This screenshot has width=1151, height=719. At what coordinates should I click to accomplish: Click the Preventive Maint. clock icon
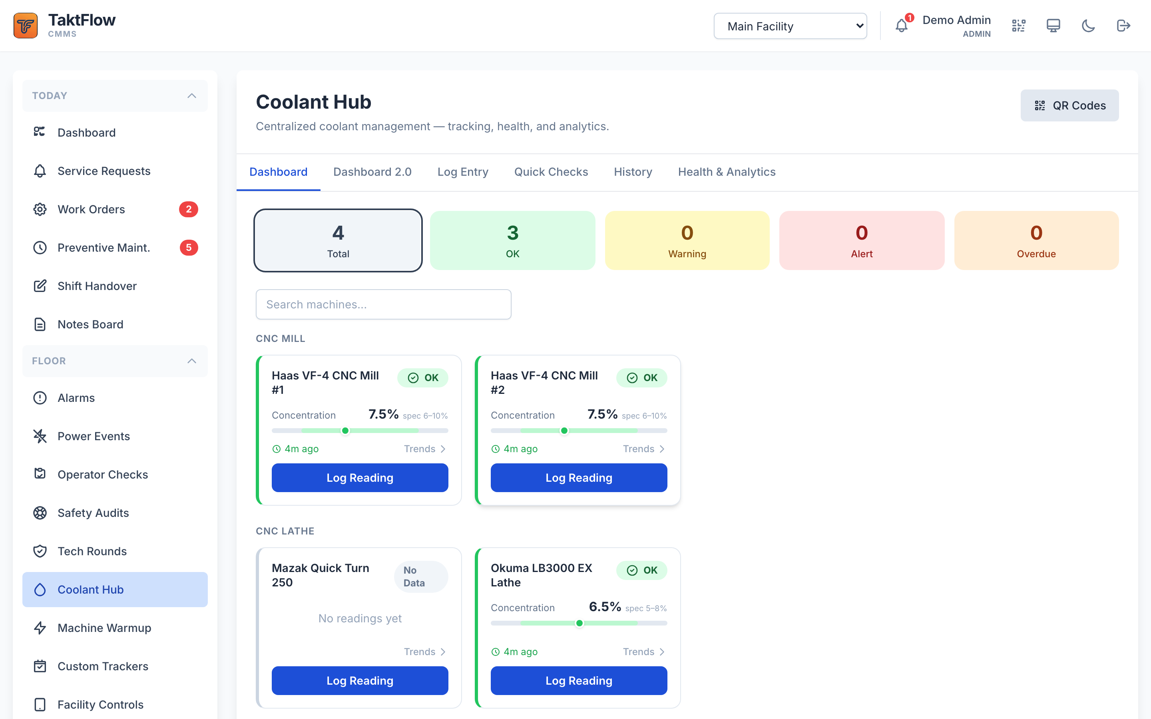(x=40, y=248)
